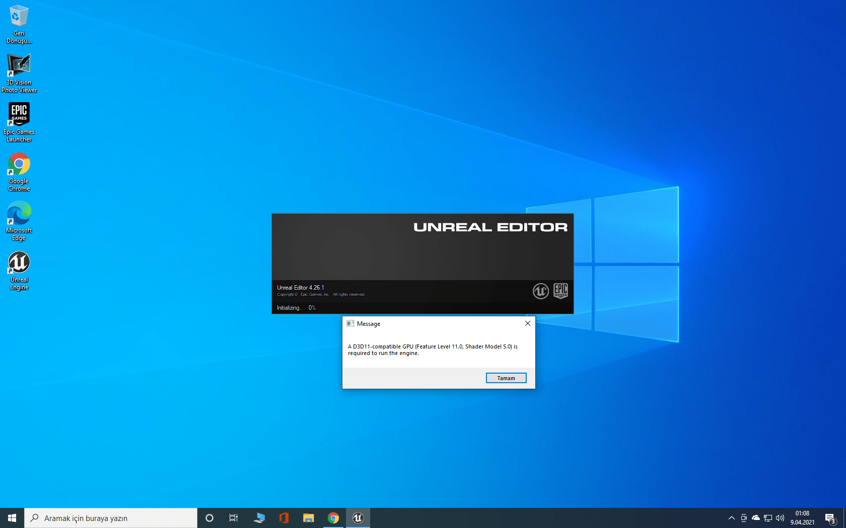
Task: Open the OneDrive cloud tray icon
Action: click(756, 518)
